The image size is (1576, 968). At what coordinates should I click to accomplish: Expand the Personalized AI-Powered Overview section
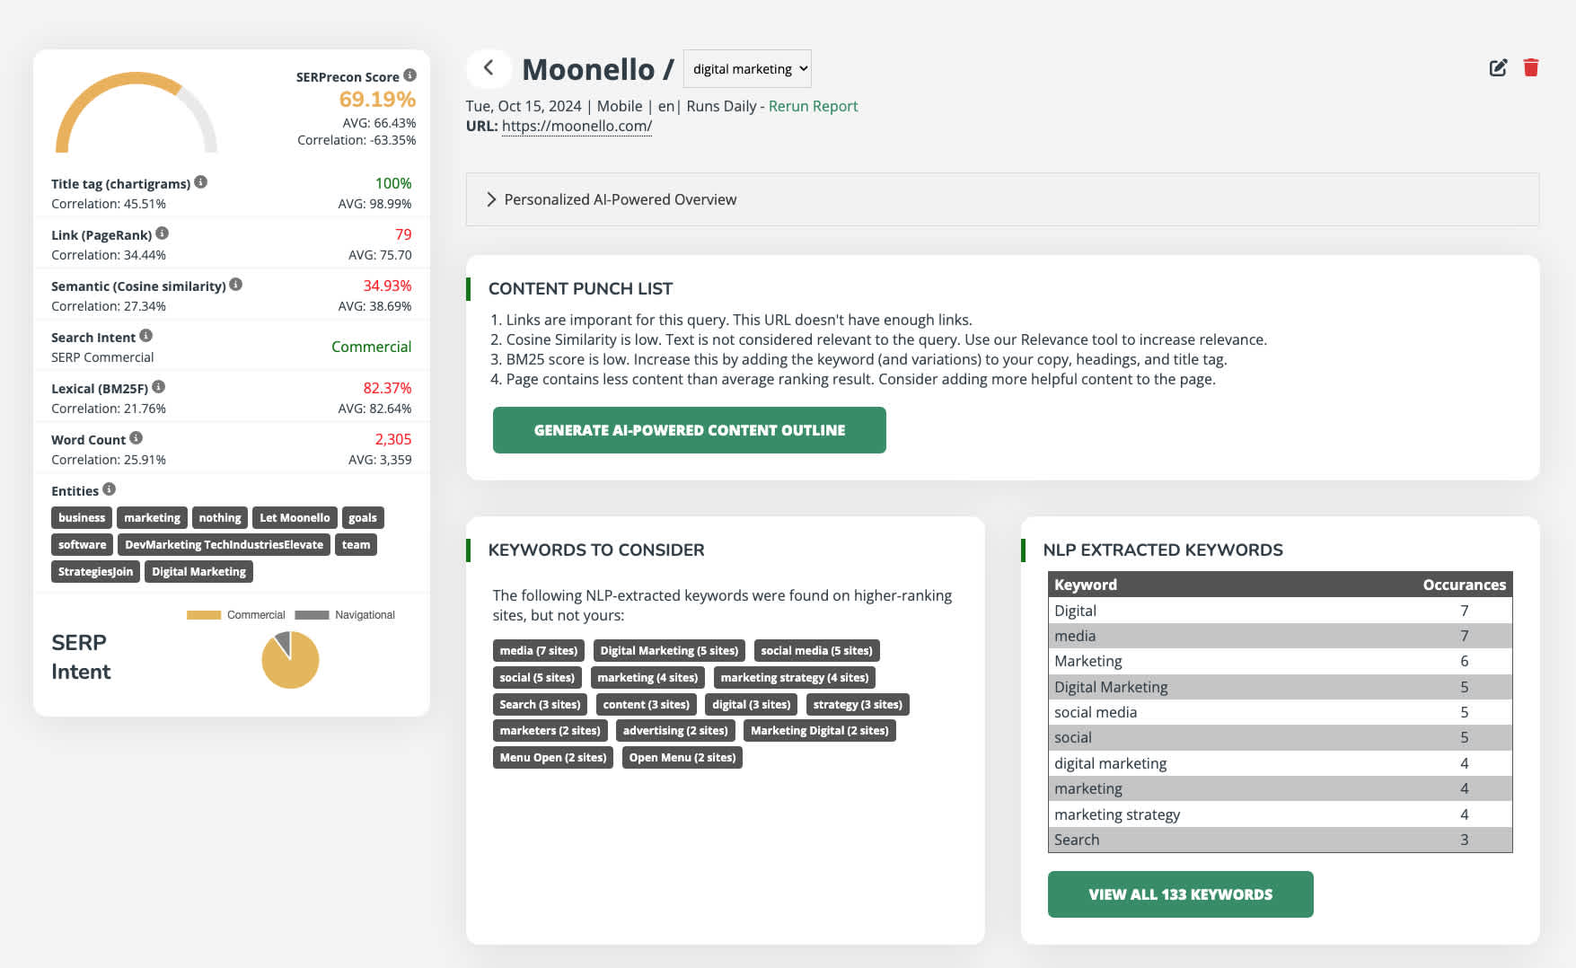620,198
